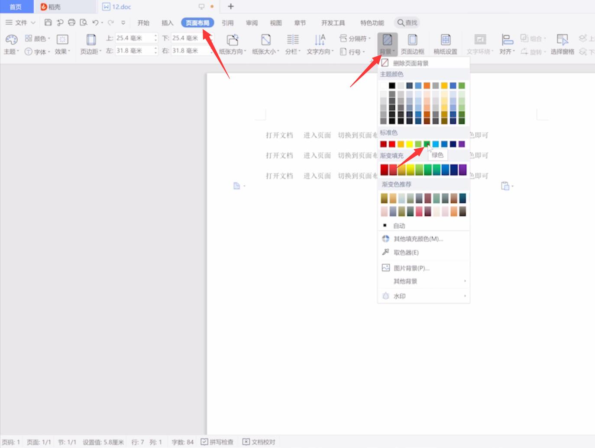Viewport: 595px width, 448px height.
Task: Pick yellow standard color swatch
Action: pyautogui.click(x=410, y=144)
